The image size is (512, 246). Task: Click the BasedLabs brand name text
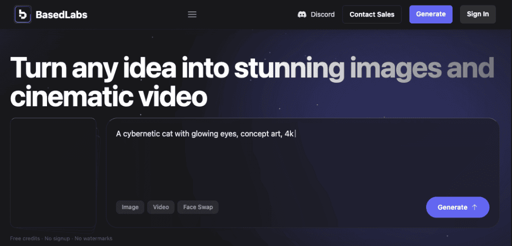(61, 14)
